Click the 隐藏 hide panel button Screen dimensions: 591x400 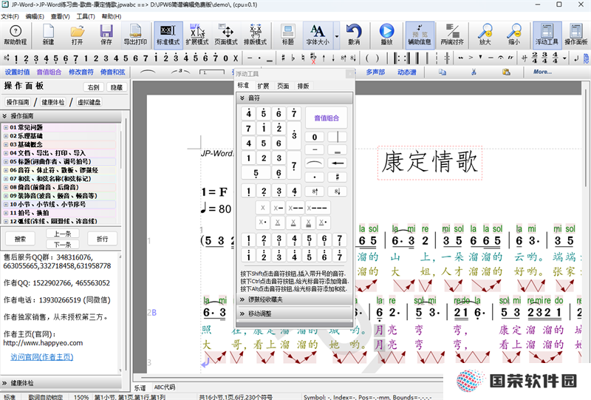point(117,87)
